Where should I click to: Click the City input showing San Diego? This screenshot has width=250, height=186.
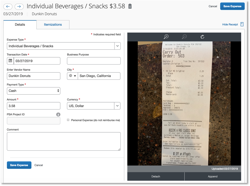(x=99, y=76)
